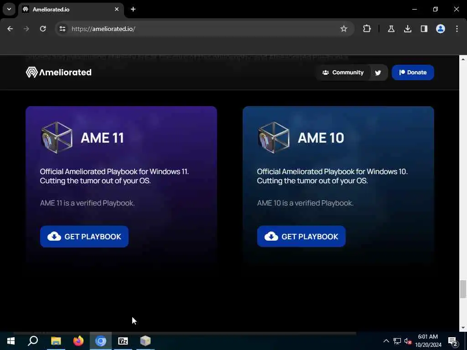Viewport: 467px width, 350px height.
Task: Open network status tray icon
Action: pos(397,341)
